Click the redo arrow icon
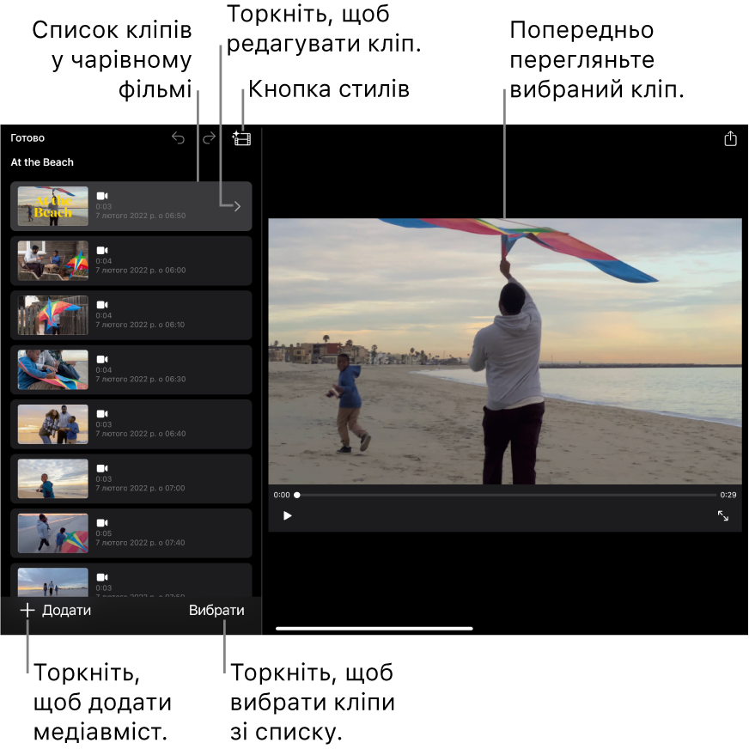Screen dimensions: 749x749 pyautogui.click(x=209, y=138)
